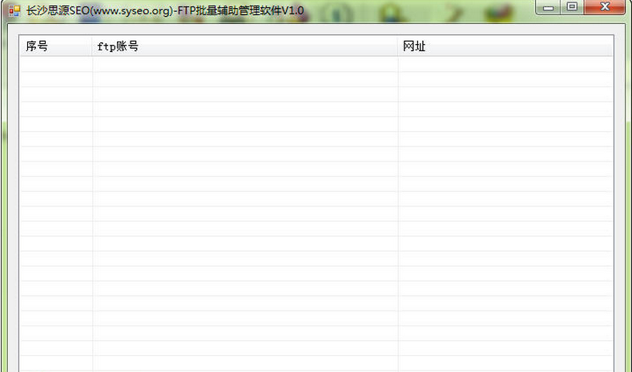Sort by the ftp账号 column header
This screenshot has width=632, height=372.
pos(245,46)
